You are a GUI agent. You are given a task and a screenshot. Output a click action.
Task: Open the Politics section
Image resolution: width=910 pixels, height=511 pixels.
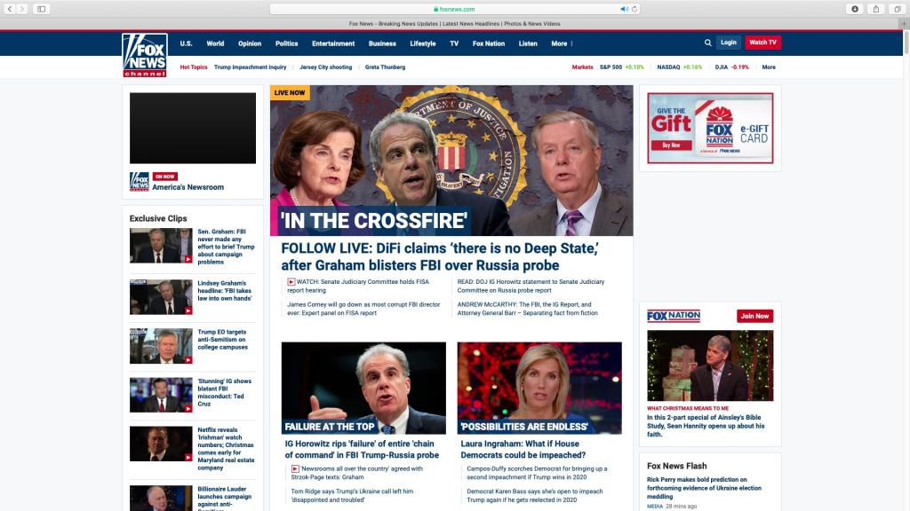[x=287, y=43]
